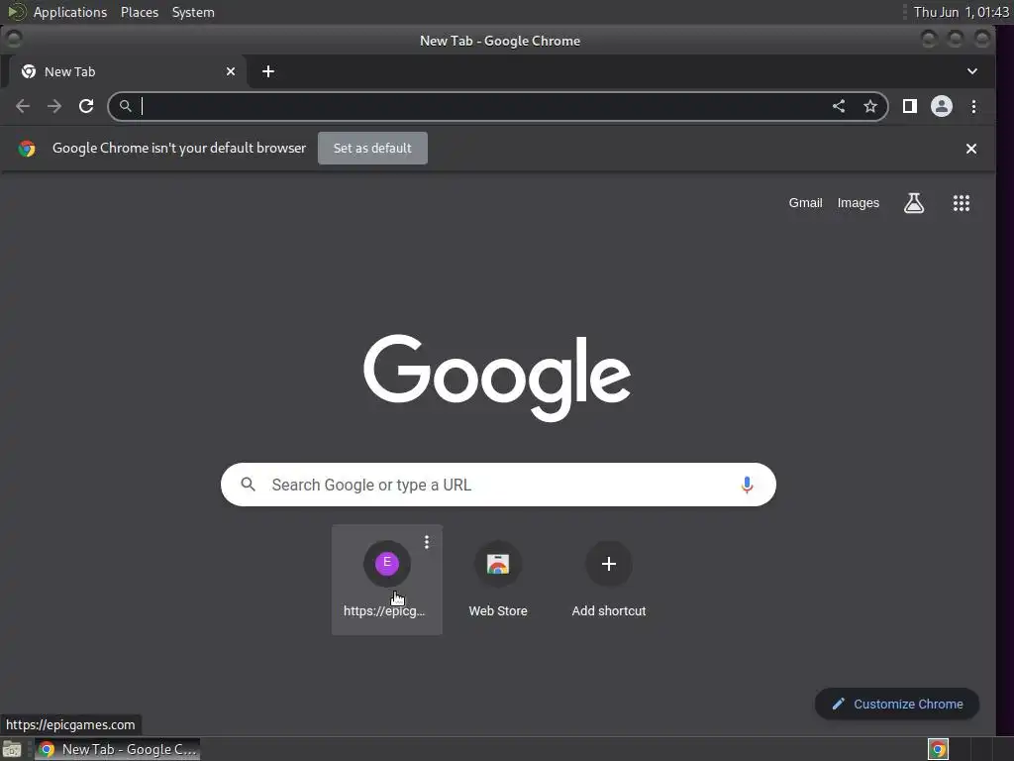The height and width of the screenshot is (761, 1014).
Task: Open the epicgames shortcut tile
Action: click(x=387, y=579)
